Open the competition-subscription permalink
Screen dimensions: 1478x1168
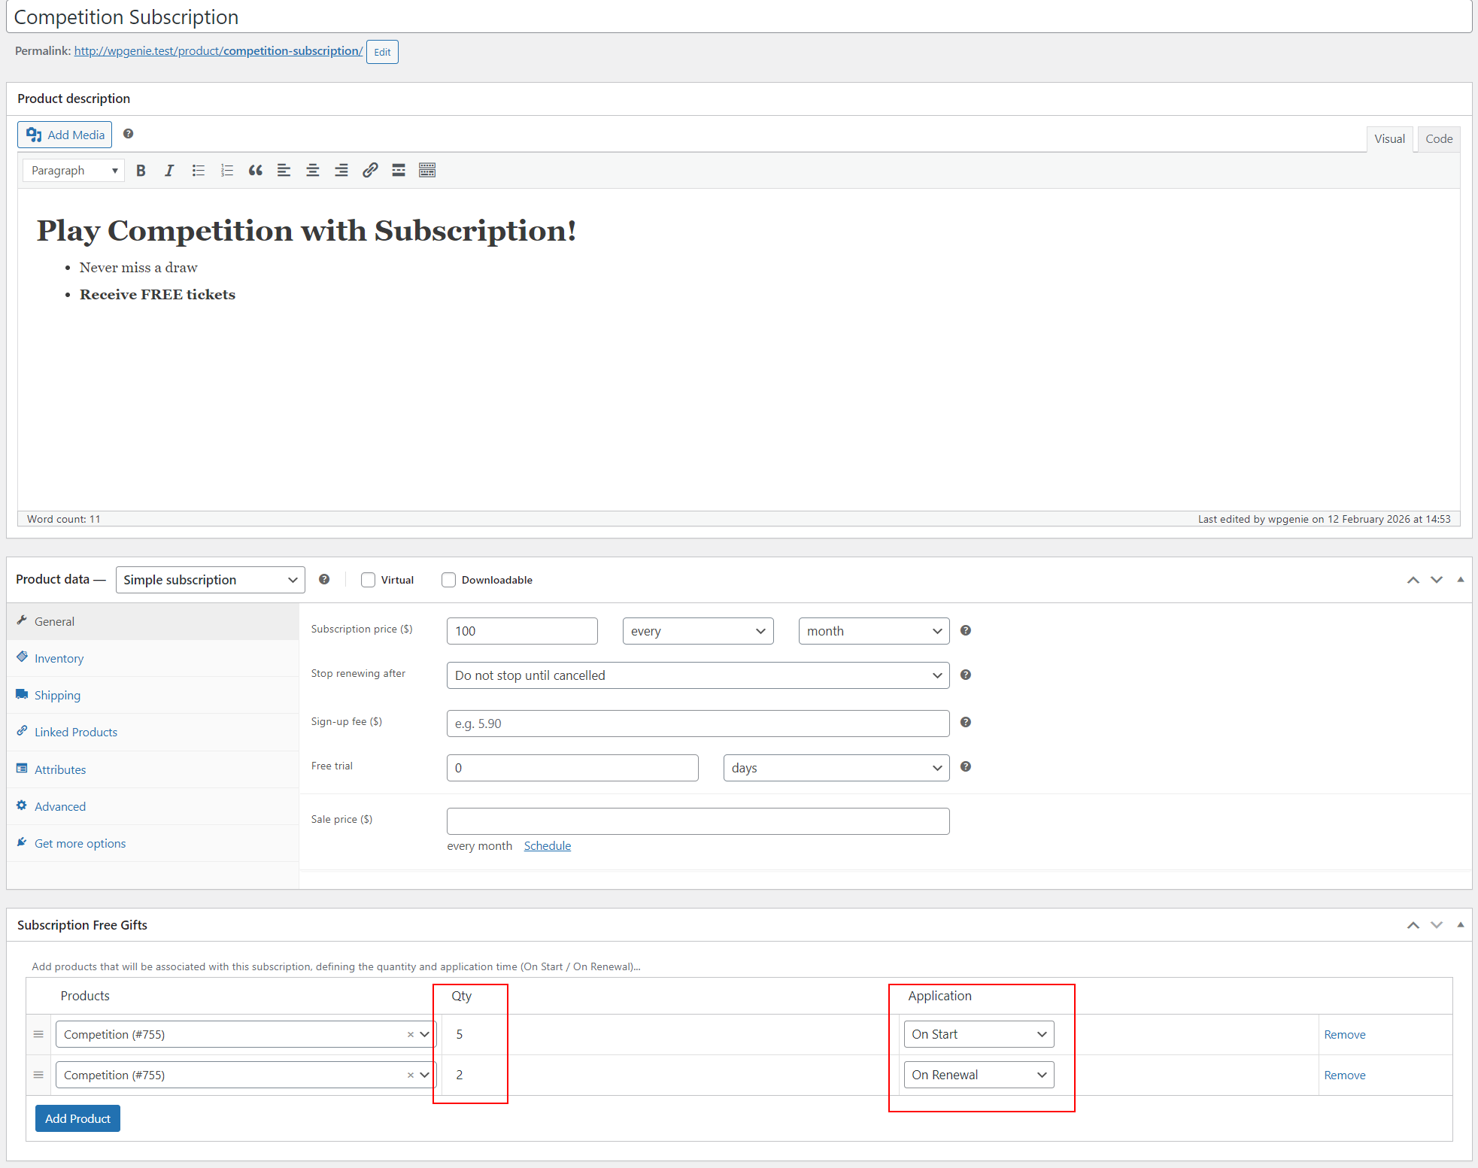[x=218, y=51]
